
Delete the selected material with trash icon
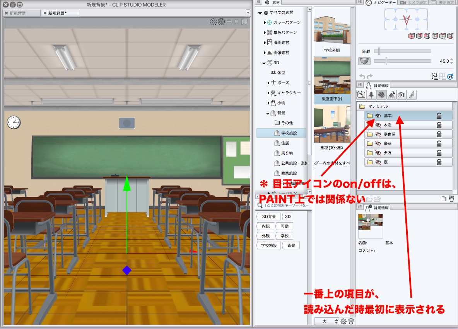click(451, 199)
